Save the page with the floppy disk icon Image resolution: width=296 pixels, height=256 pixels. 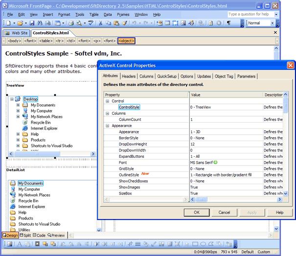[32, 23]
